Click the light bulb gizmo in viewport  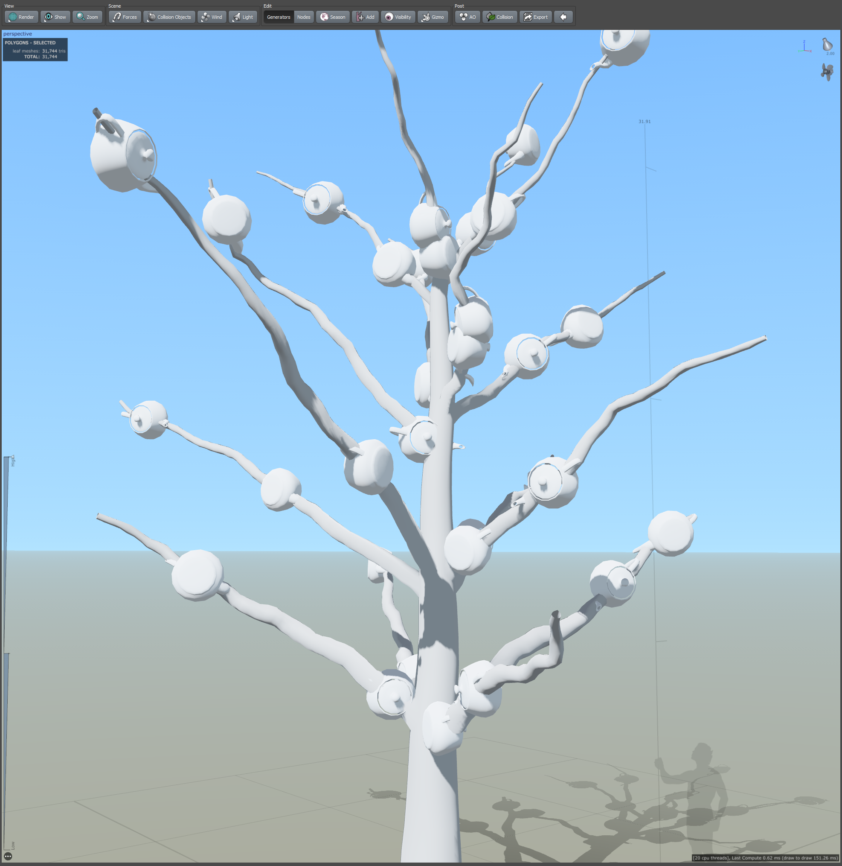click(827, 45)
